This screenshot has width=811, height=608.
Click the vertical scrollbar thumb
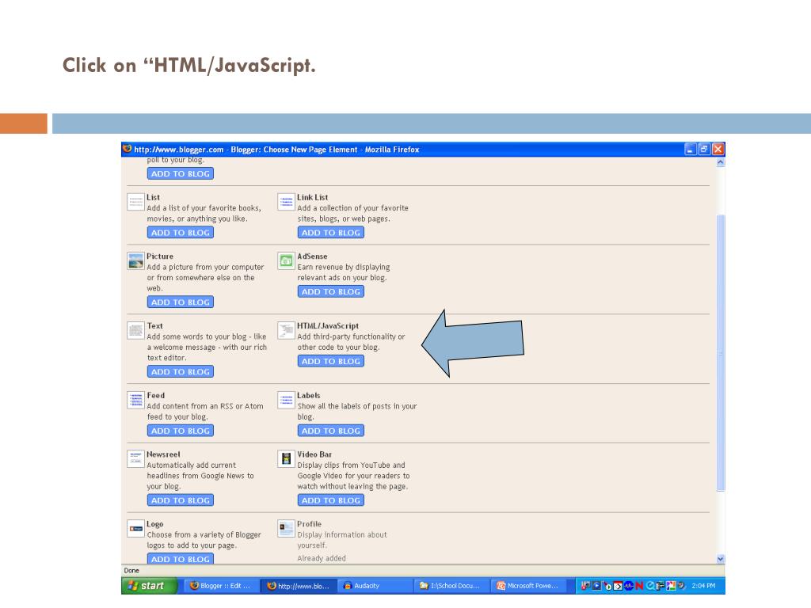tap(721, 352)
